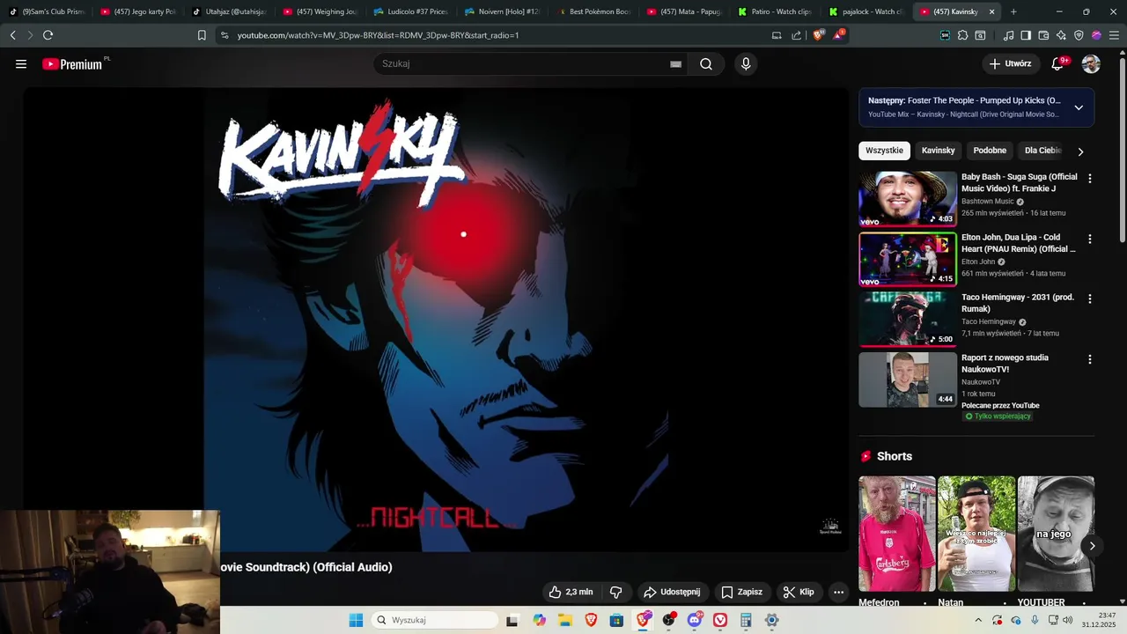Show hidden system tray icons chevron
Viewport: 1127px width, 634px height.
pyautogui.click(x=977, y=620)
